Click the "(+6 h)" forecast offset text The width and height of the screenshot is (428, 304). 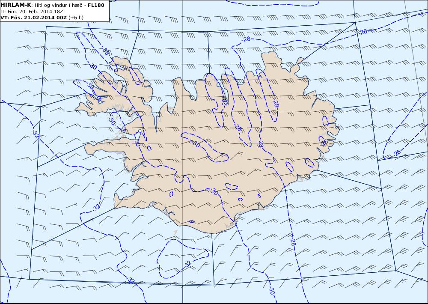point(76,18)
